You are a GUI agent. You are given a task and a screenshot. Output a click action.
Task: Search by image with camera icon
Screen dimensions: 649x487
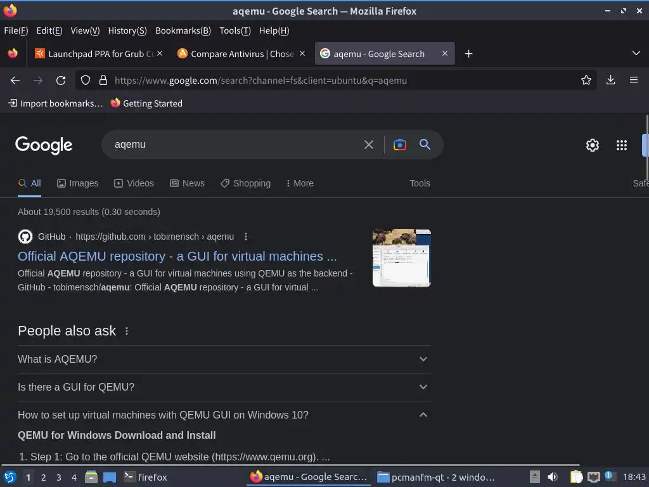[x=399, y=145]
